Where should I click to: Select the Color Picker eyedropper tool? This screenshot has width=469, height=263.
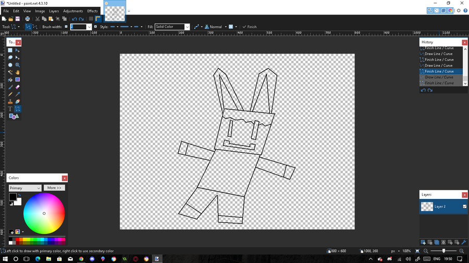coord(18,94)
